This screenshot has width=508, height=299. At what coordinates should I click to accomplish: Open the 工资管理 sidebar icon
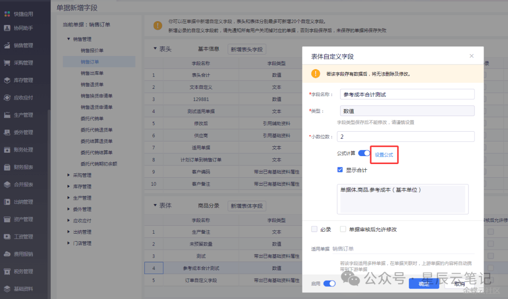[x=7, y=236]
